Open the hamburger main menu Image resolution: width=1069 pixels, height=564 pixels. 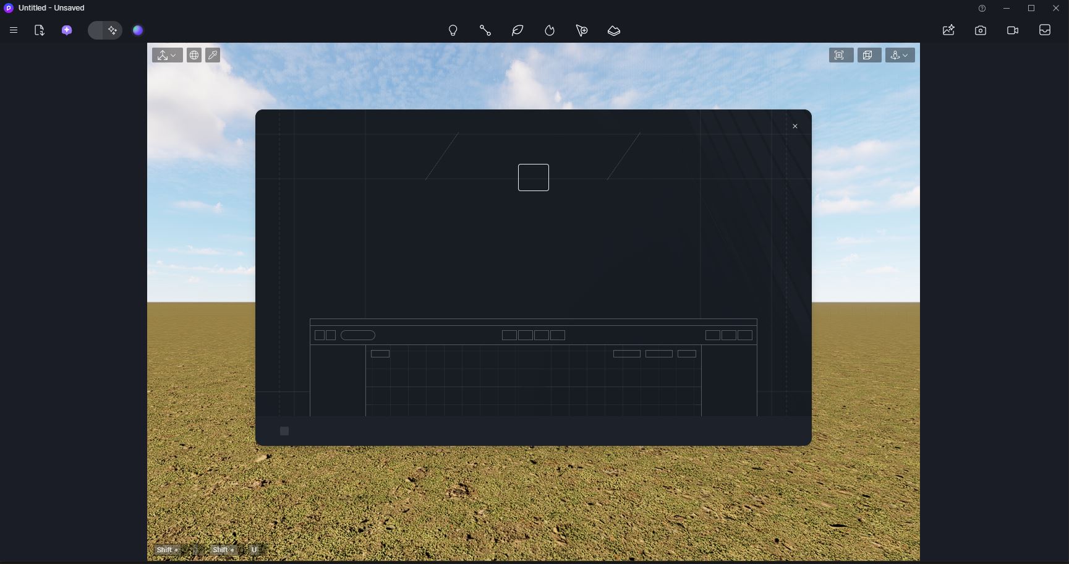point(14,30)
